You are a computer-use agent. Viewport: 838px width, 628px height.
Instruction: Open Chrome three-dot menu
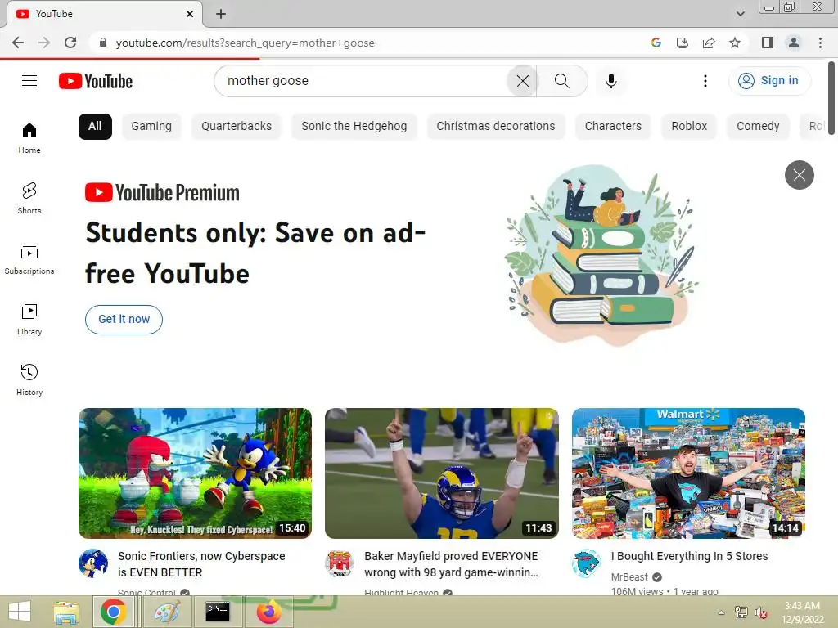pyautogui.click(x=820, y=43)
